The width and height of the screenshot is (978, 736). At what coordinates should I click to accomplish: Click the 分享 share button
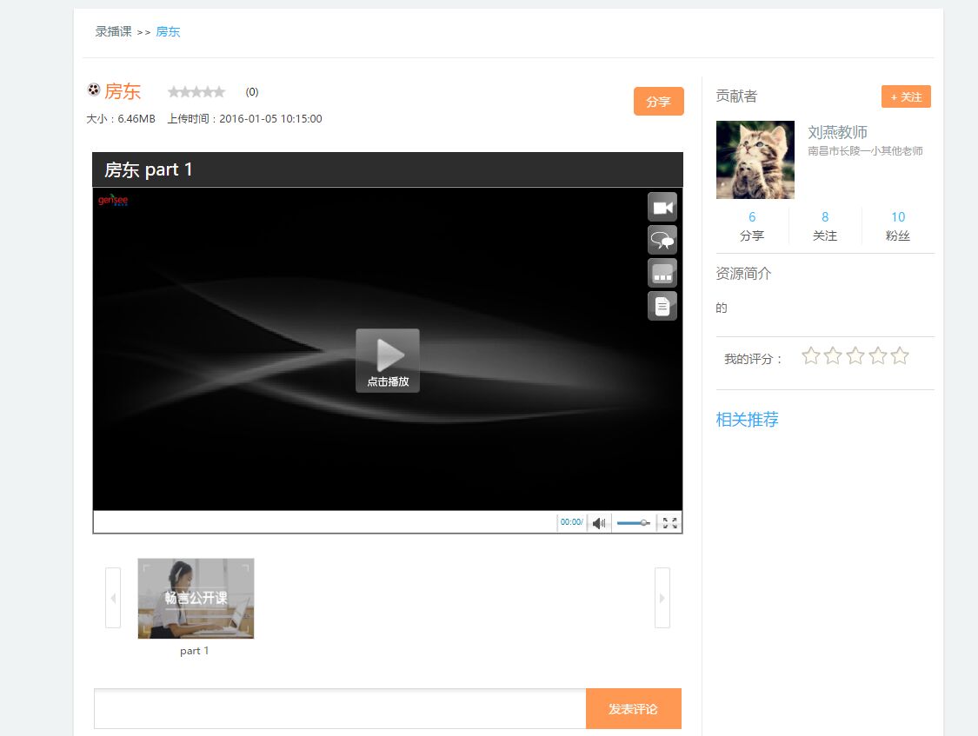659,102
